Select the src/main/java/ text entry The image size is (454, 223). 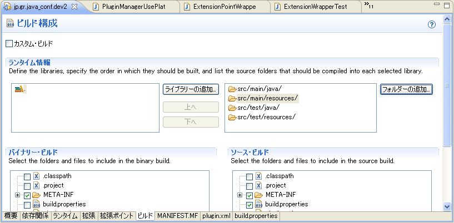[260, 89]
